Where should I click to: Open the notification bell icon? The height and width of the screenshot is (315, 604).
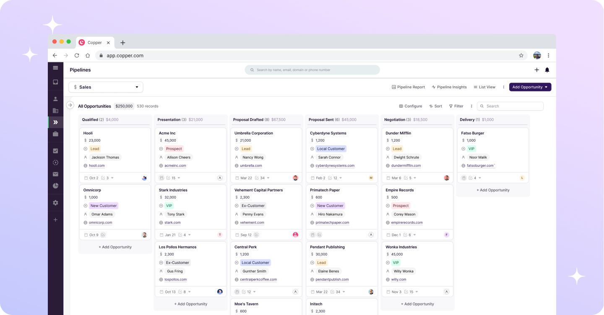pyautogui.click(x=547, y=70)
